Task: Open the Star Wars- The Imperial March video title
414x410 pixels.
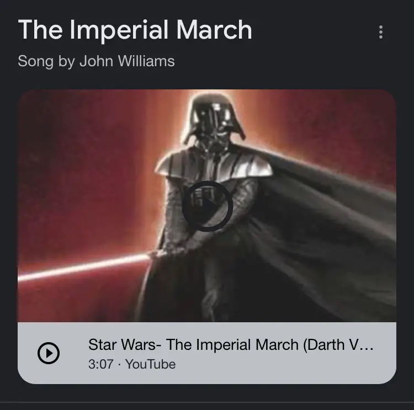Action: [231, 345]
